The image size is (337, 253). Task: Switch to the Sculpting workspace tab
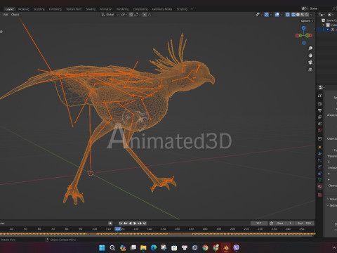tap(39, 9)
